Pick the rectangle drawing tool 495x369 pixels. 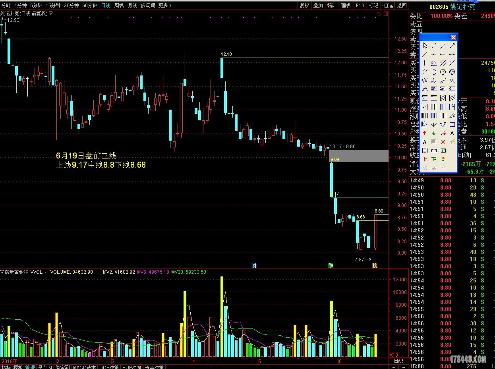(x=452, y=124)
